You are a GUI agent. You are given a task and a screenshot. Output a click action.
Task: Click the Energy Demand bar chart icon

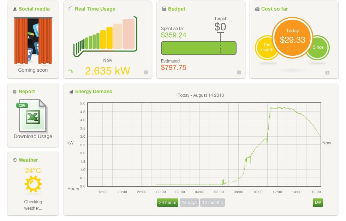71,92
